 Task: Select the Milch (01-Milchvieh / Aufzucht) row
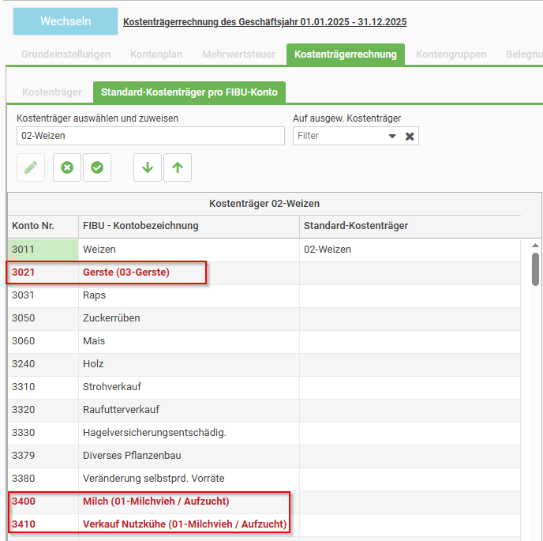264,502
